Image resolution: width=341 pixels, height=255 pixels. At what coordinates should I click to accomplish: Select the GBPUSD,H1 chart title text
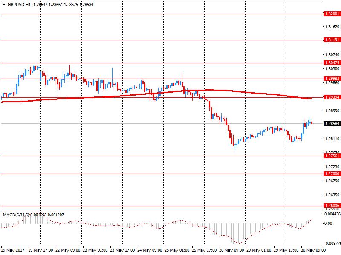[19, 5]
